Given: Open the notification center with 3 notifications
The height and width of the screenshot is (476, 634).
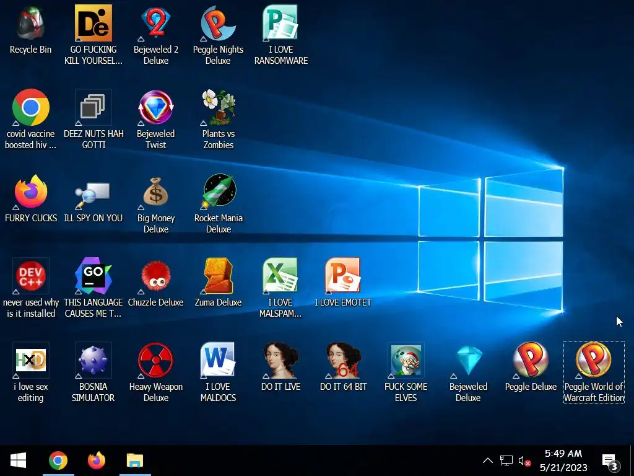Looking at the screenshot, I should 610,461.
